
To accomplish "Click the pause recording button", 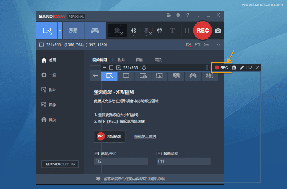I will pos(187,30).
